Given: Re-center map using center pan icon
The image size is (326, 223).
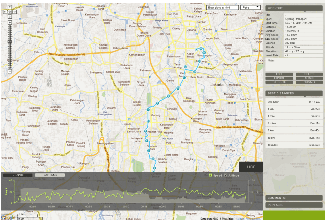Looking at the screenshot, I should point(10,12).
